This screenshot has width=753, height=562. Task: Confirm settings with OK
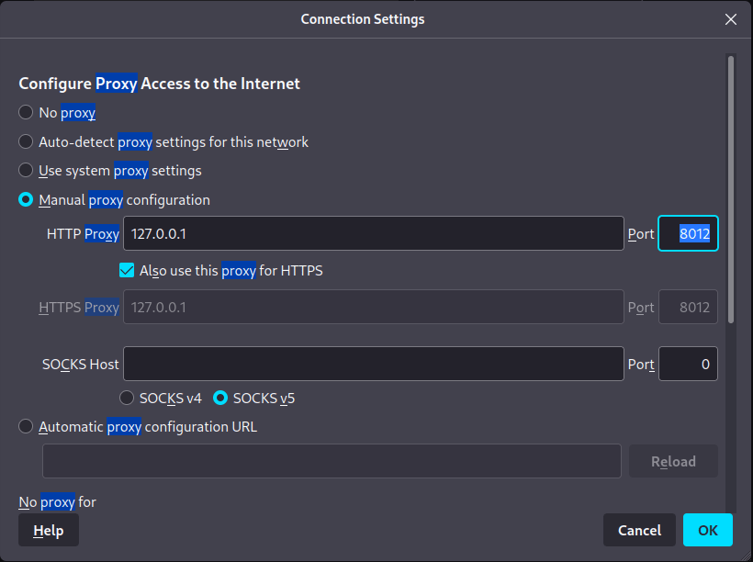[x=707, y=530]
